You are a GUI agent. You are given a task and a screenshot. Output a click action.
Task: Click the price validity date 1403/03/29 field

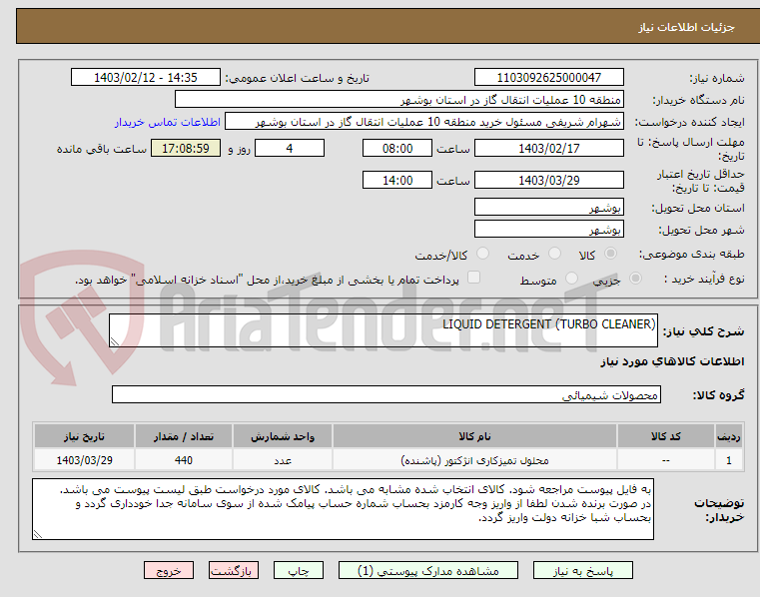pyautogui.click(x=548, y=181)
